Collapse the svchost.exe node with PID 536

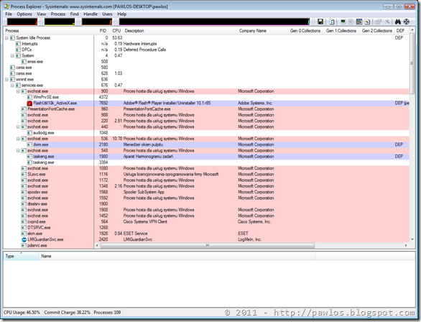click(18, 139)
